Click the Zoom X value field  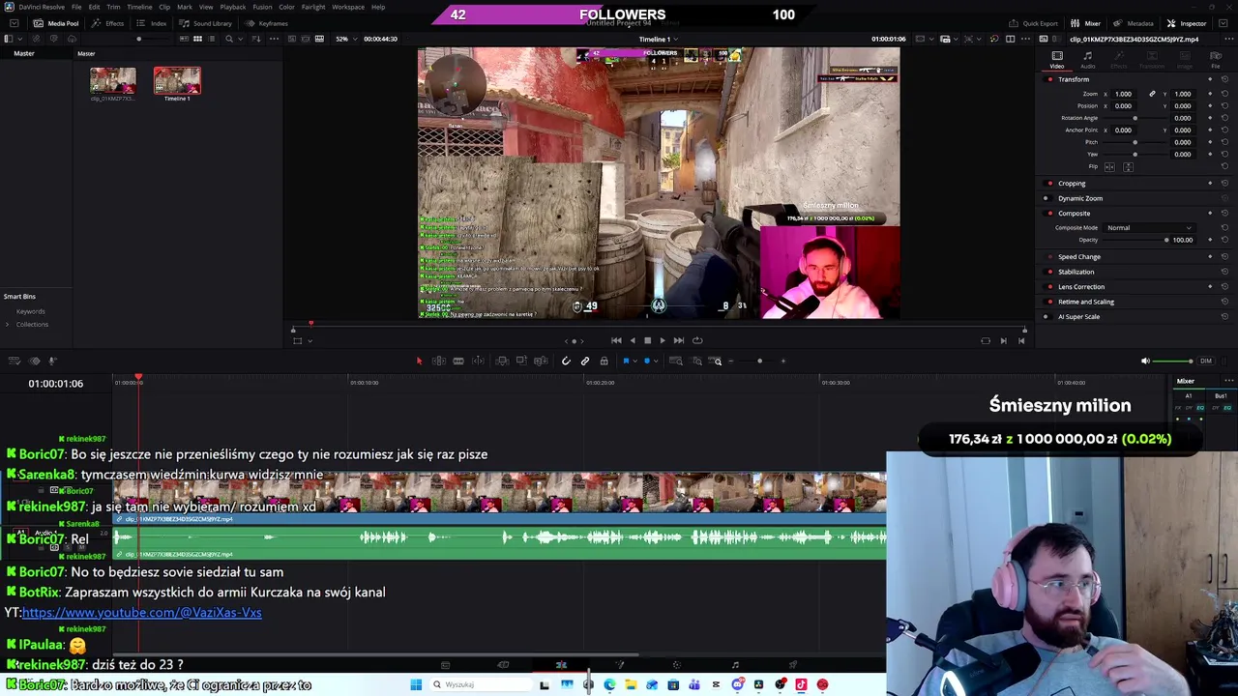pos(1123,94)
